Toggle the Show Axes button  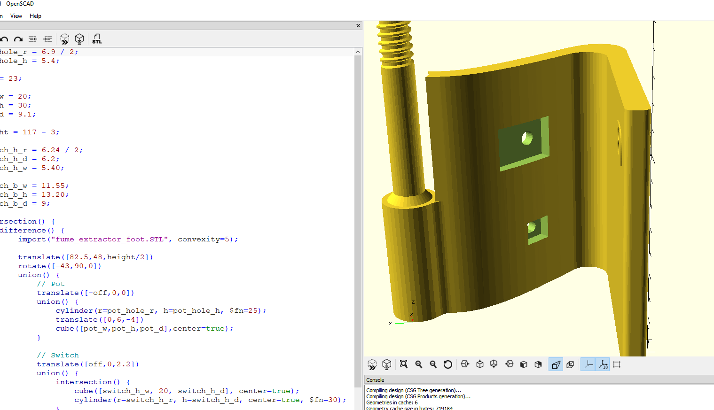(x=588, y=364)
